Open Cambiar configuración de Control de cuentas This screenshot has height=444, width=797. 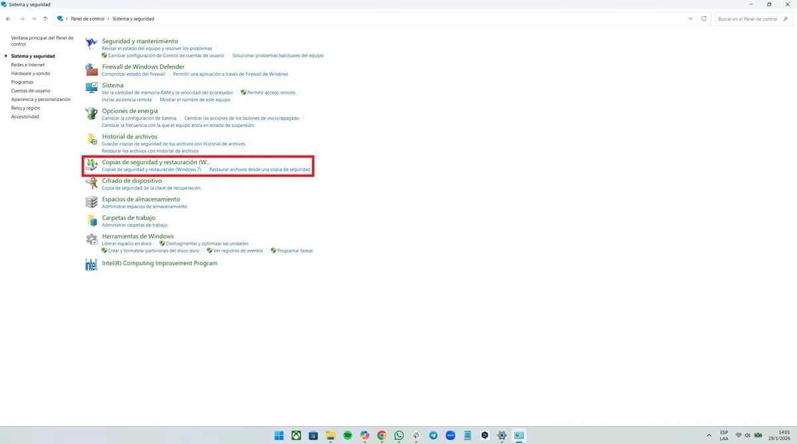[x=166, y=56]
